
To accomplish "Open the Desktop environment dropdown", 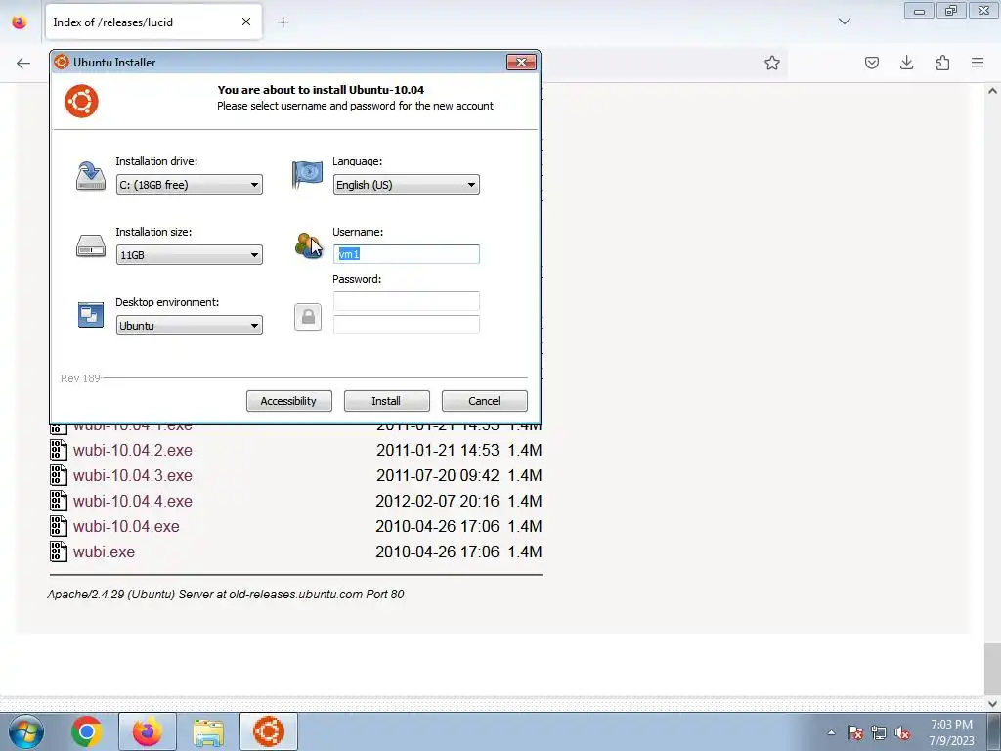I will pyautogui.click(x=189, y=325).
